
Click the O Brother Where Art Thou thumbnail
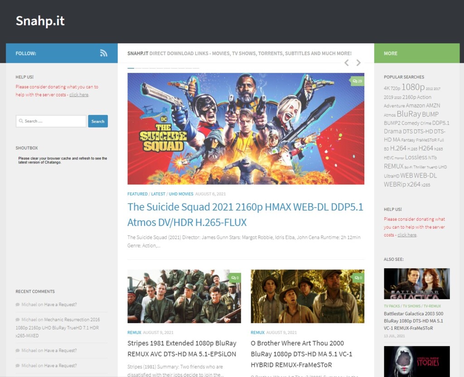point(308,296)
